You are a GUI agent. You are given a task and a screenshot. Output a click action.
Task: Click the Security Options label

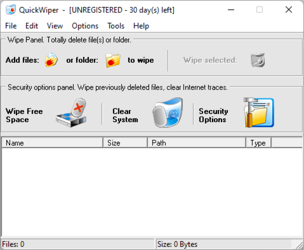[214, 115]
